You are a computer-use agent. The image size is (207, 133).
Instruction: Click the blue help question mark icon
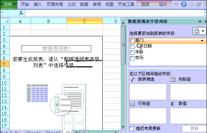click(183, 4)
